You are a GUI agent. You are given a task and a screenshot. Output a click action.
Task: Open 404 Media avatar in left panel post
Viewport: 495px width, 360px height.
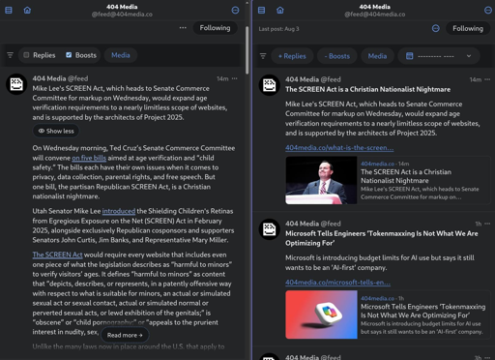(16, 84)
